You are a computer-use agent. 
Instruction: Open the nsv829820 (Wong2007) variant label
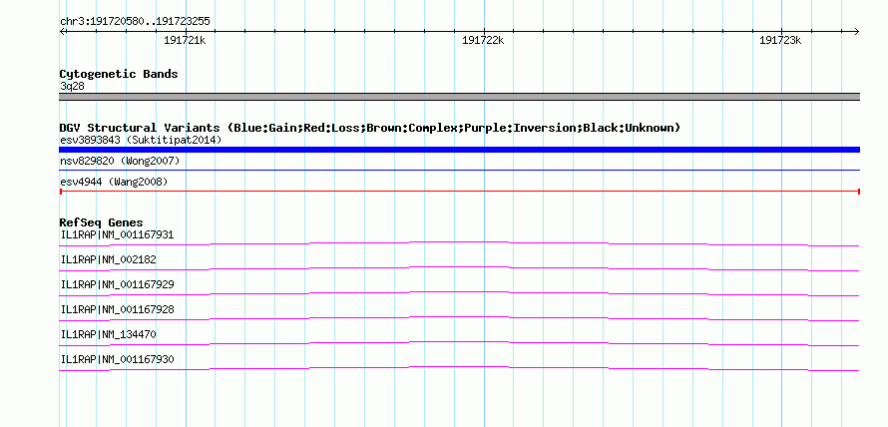(x=120, y=162)
